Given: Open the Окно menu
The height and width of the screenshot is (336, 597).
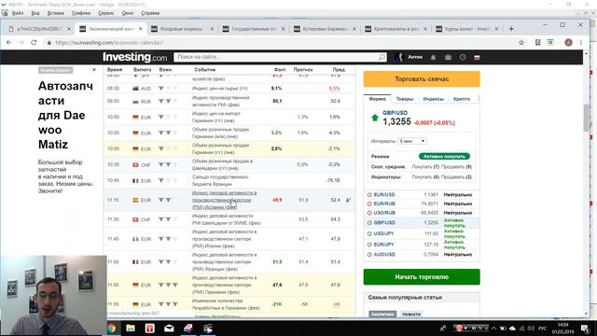Looking at the screenshot, I should tap(128, 13).
